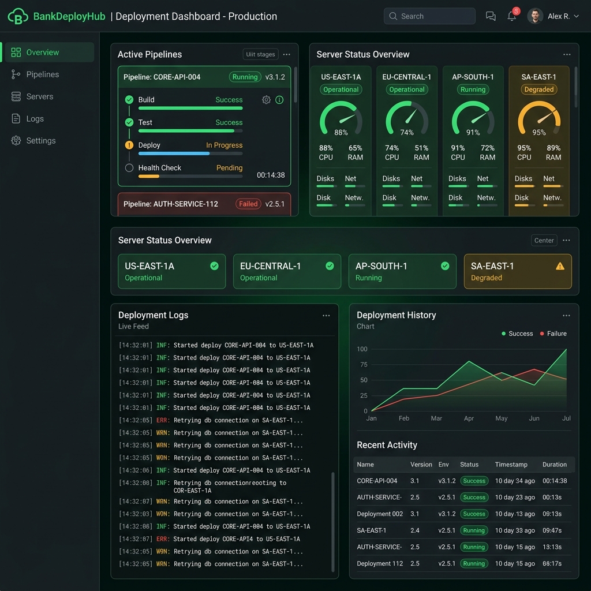The width and height of the screenshot is (591, 591).
Task: Click the Build stage progress bar
Action: point(190,108)
